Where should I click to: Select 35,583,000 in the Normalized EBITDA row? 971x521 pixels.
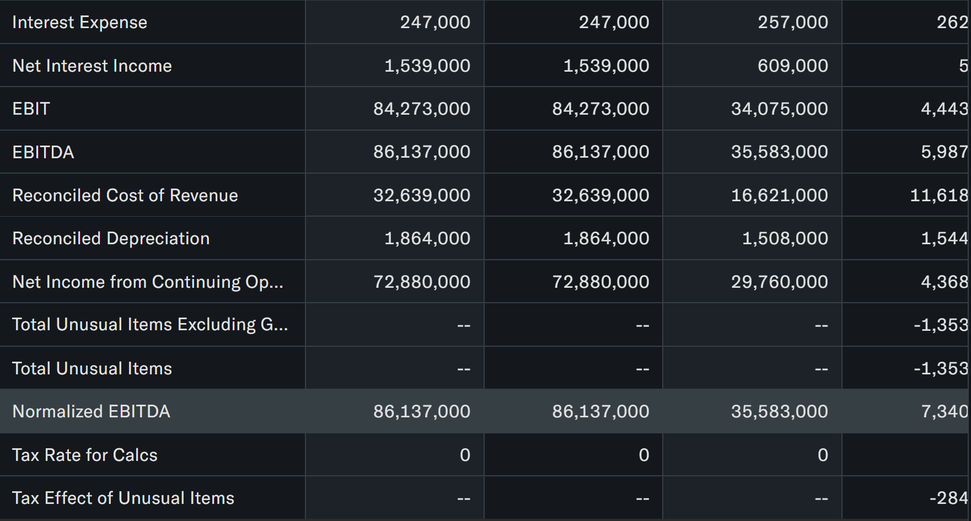click(x=779, y=412)
